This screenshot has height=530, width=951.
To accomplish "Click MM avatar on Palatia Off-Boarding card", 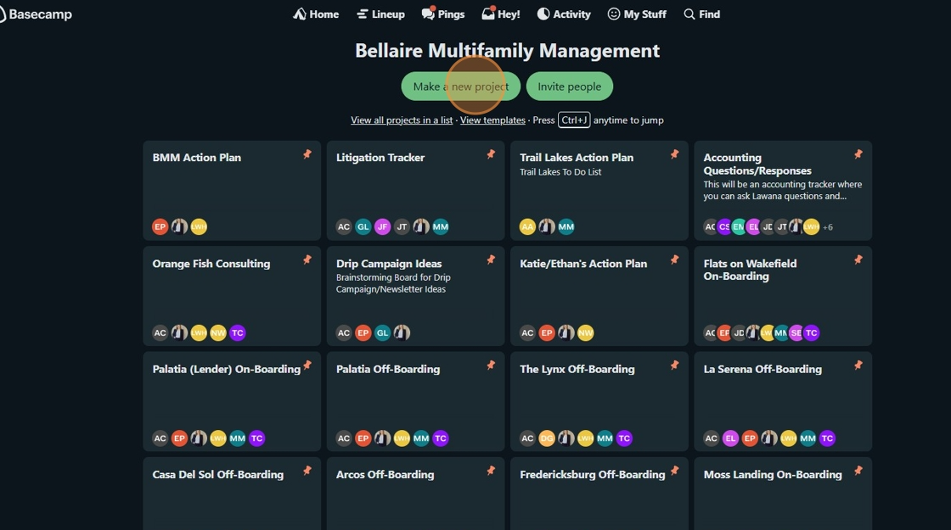I will click(x=421, y=438).
